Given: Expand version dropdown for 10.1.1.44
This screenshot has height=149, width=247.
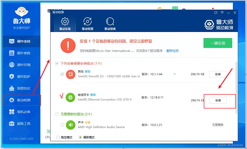Looking at the screenshot, I should pyautogui.click(x=175, y=74).
